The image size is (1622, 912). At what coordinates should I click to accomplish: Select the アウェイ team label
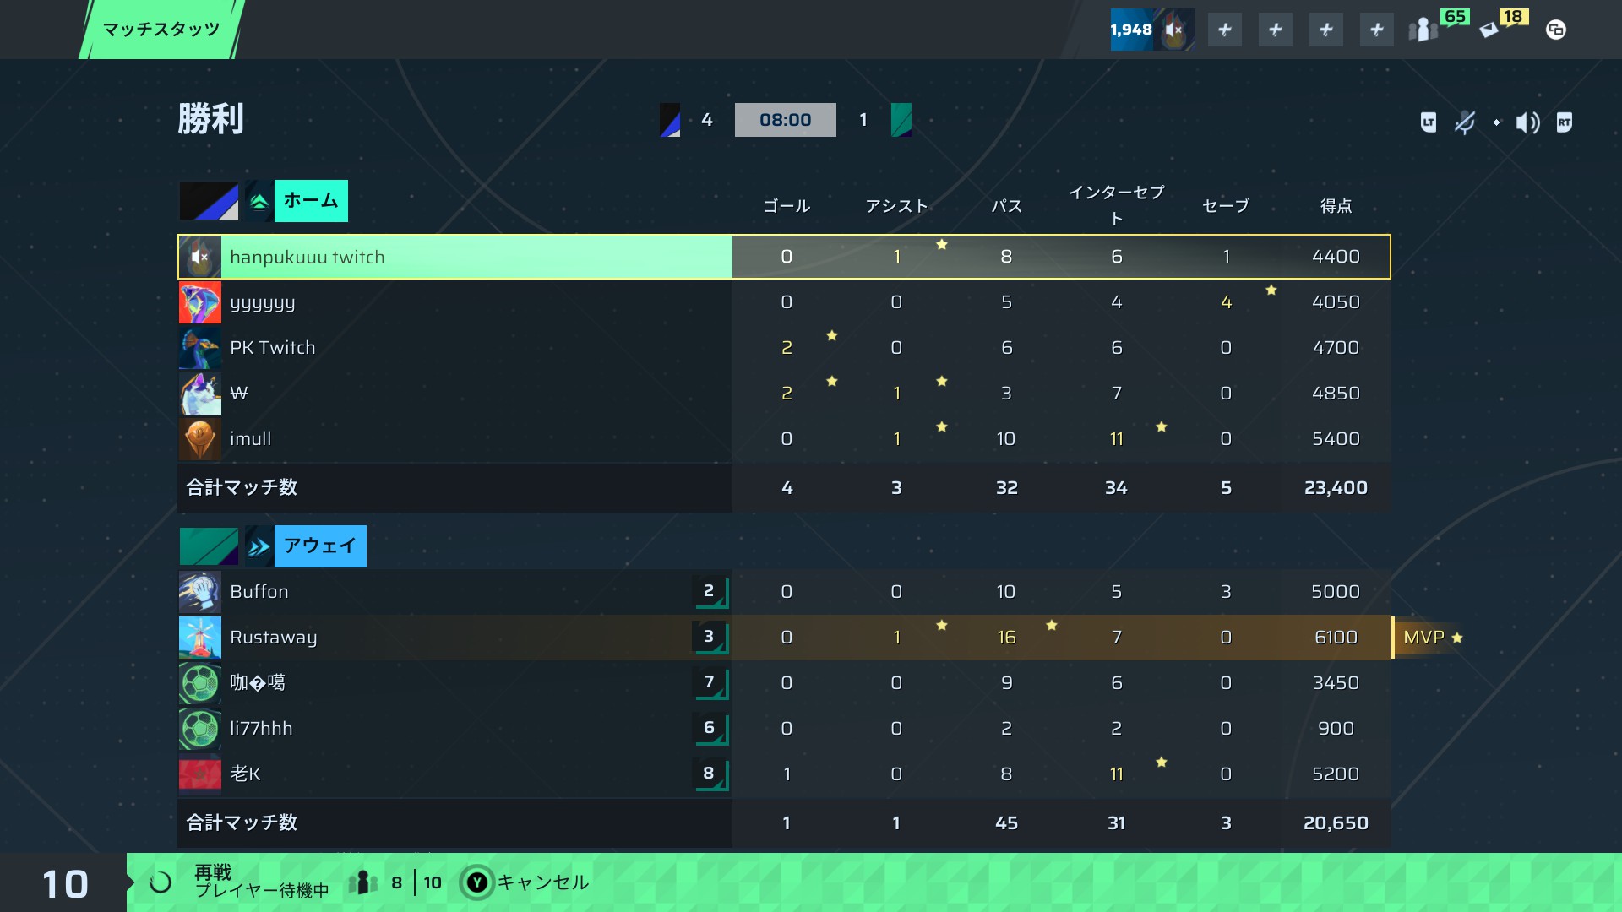click(x=320, y=546)
